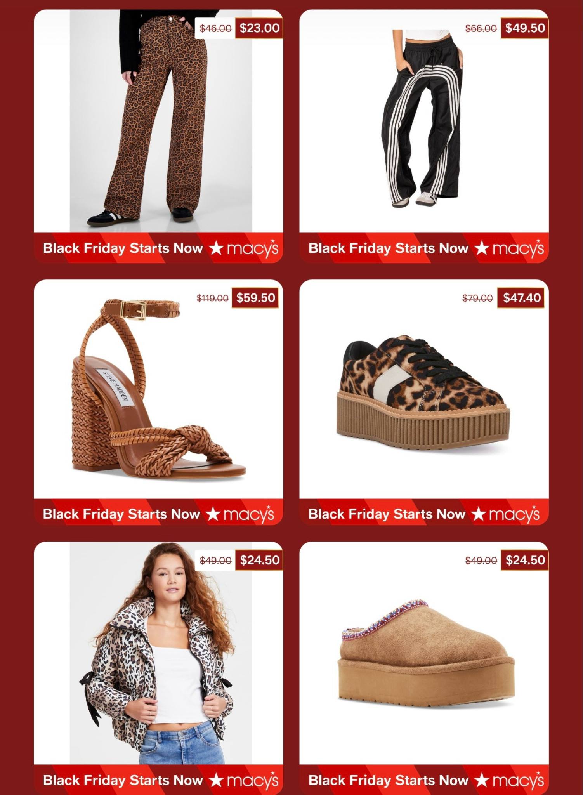Click Macy's star logo under platform slipper
583x795 pixels.
(509, 780)
